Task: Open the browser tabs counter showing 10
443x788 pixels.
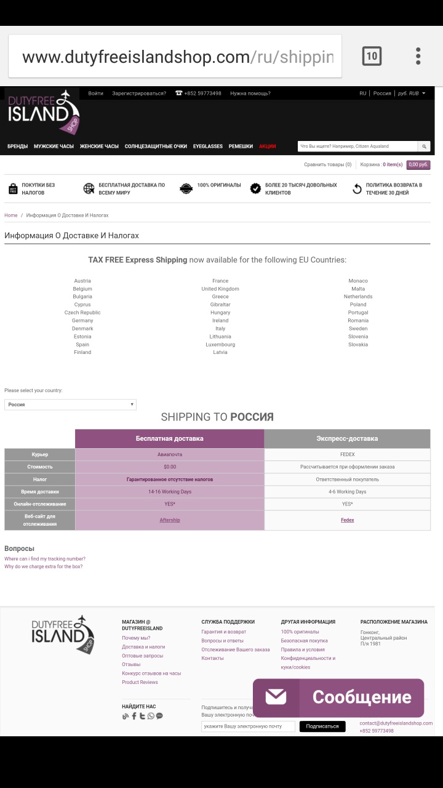Action: coord(372,57)
